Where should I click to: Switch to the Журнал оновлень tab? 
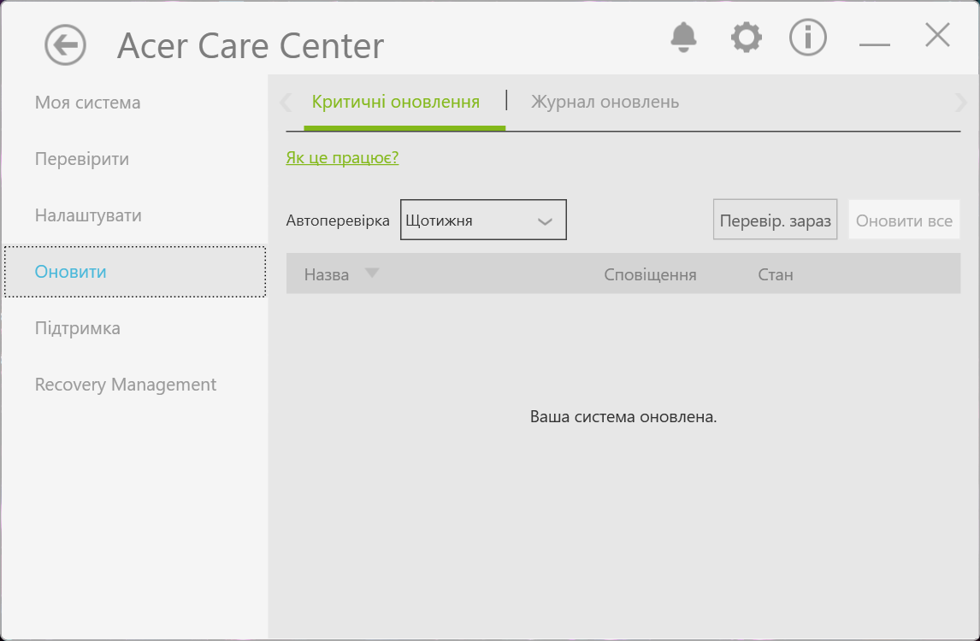click(605, 102)
